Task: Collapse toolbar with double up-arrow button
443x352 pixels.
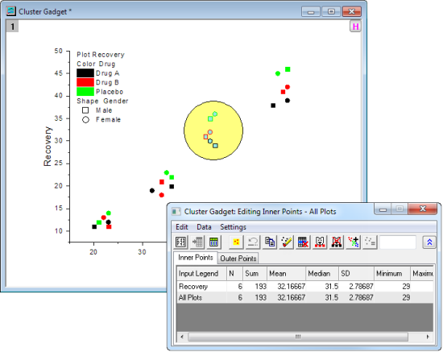Action: 429,242
